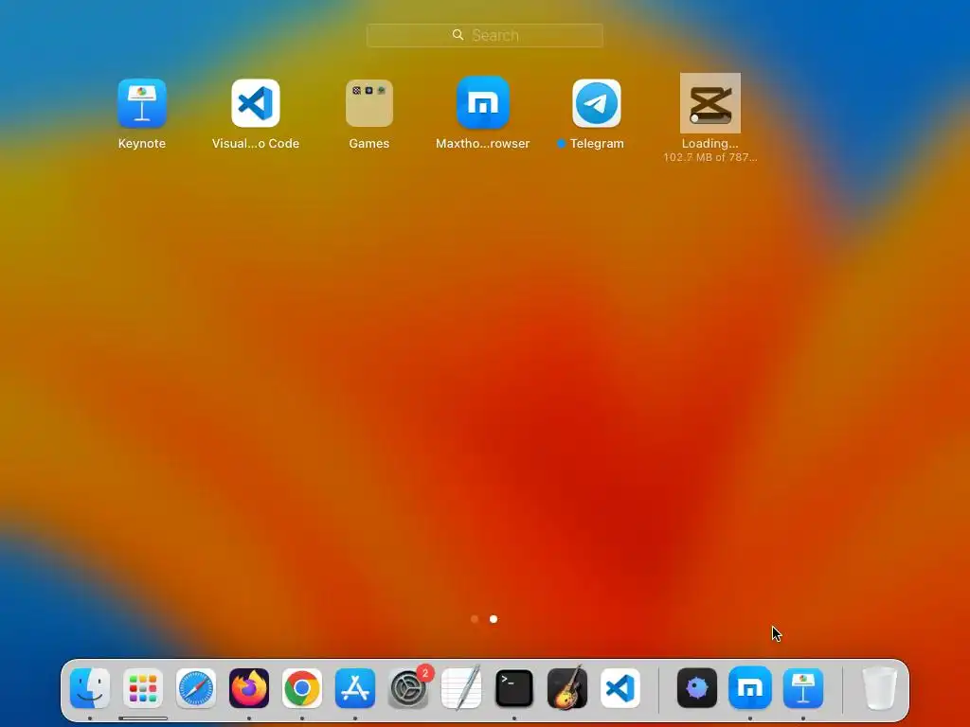
Task: Click the "Telegram" label text
Action: click(x=597, y=144)
